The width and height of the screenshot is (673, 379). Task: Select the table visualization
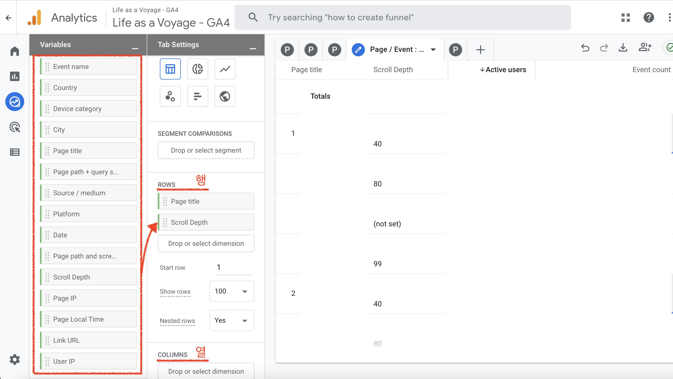(x=170, y=69)
